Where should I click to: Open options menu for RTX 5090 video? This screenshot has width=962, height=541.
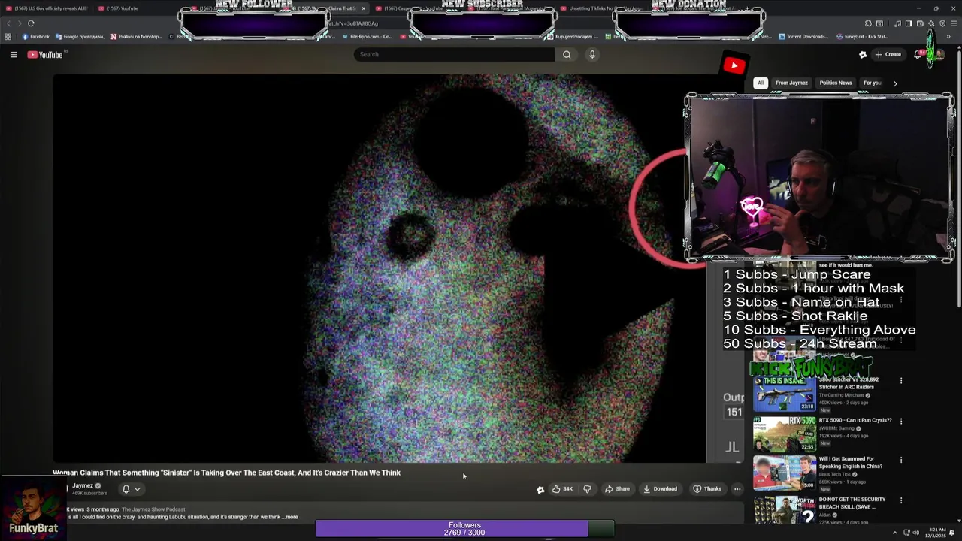(x=900, y=421)
